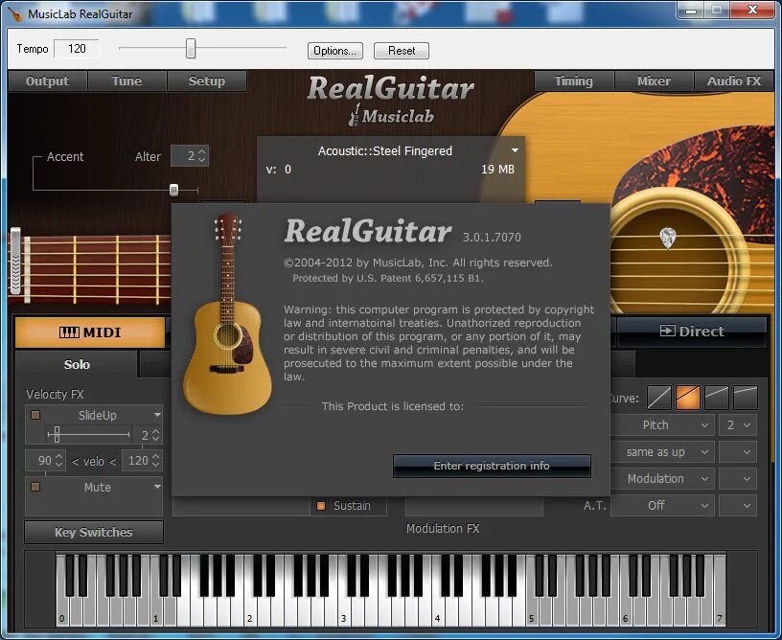Click the '19 MB' patch size text

click(497, 170)
